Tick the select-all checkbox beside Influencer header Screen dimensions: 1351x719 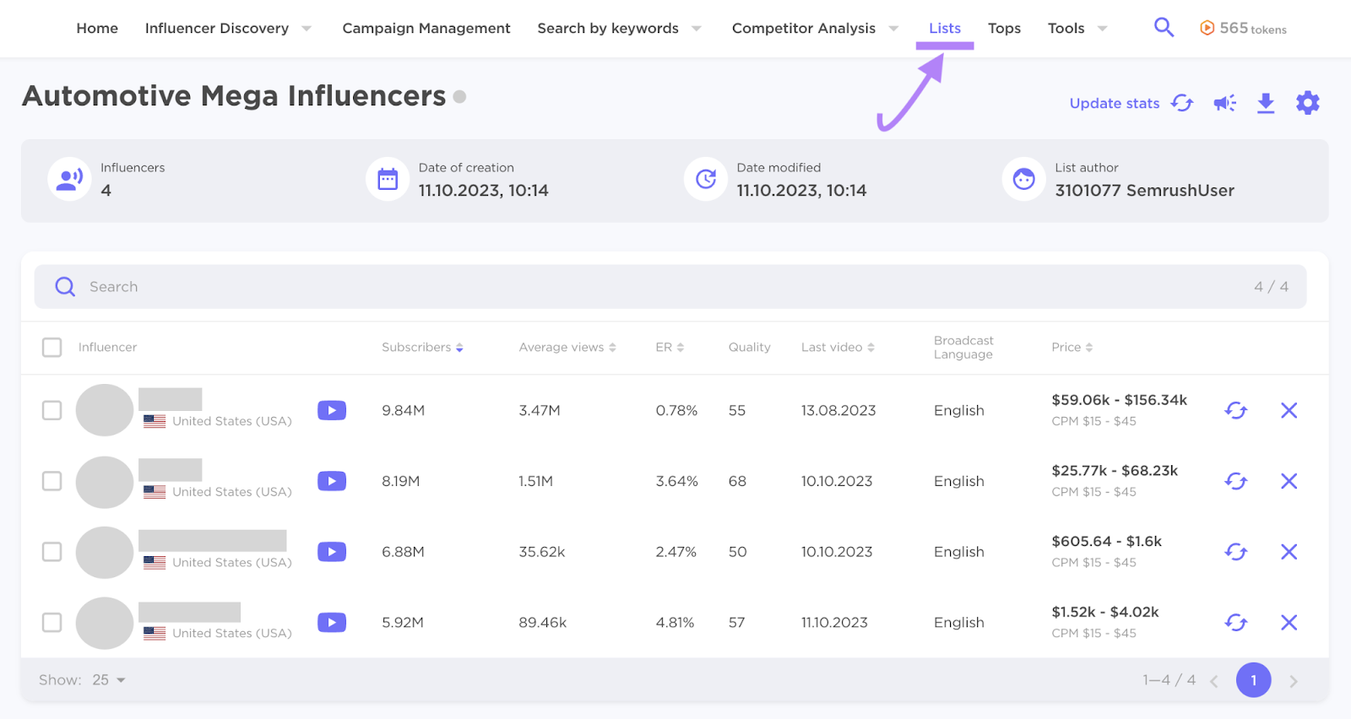point(52,348)
